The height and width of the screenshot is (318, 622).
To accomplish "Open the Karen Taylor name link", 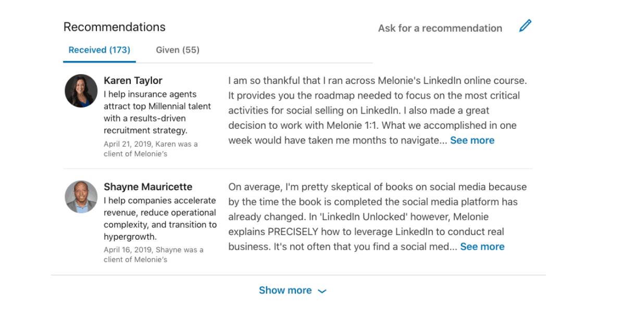I will tap(133, 81).
